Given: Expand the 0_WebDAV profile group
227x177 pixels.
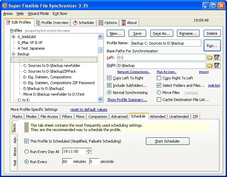Looking at the screenshot, I should 13,37.
